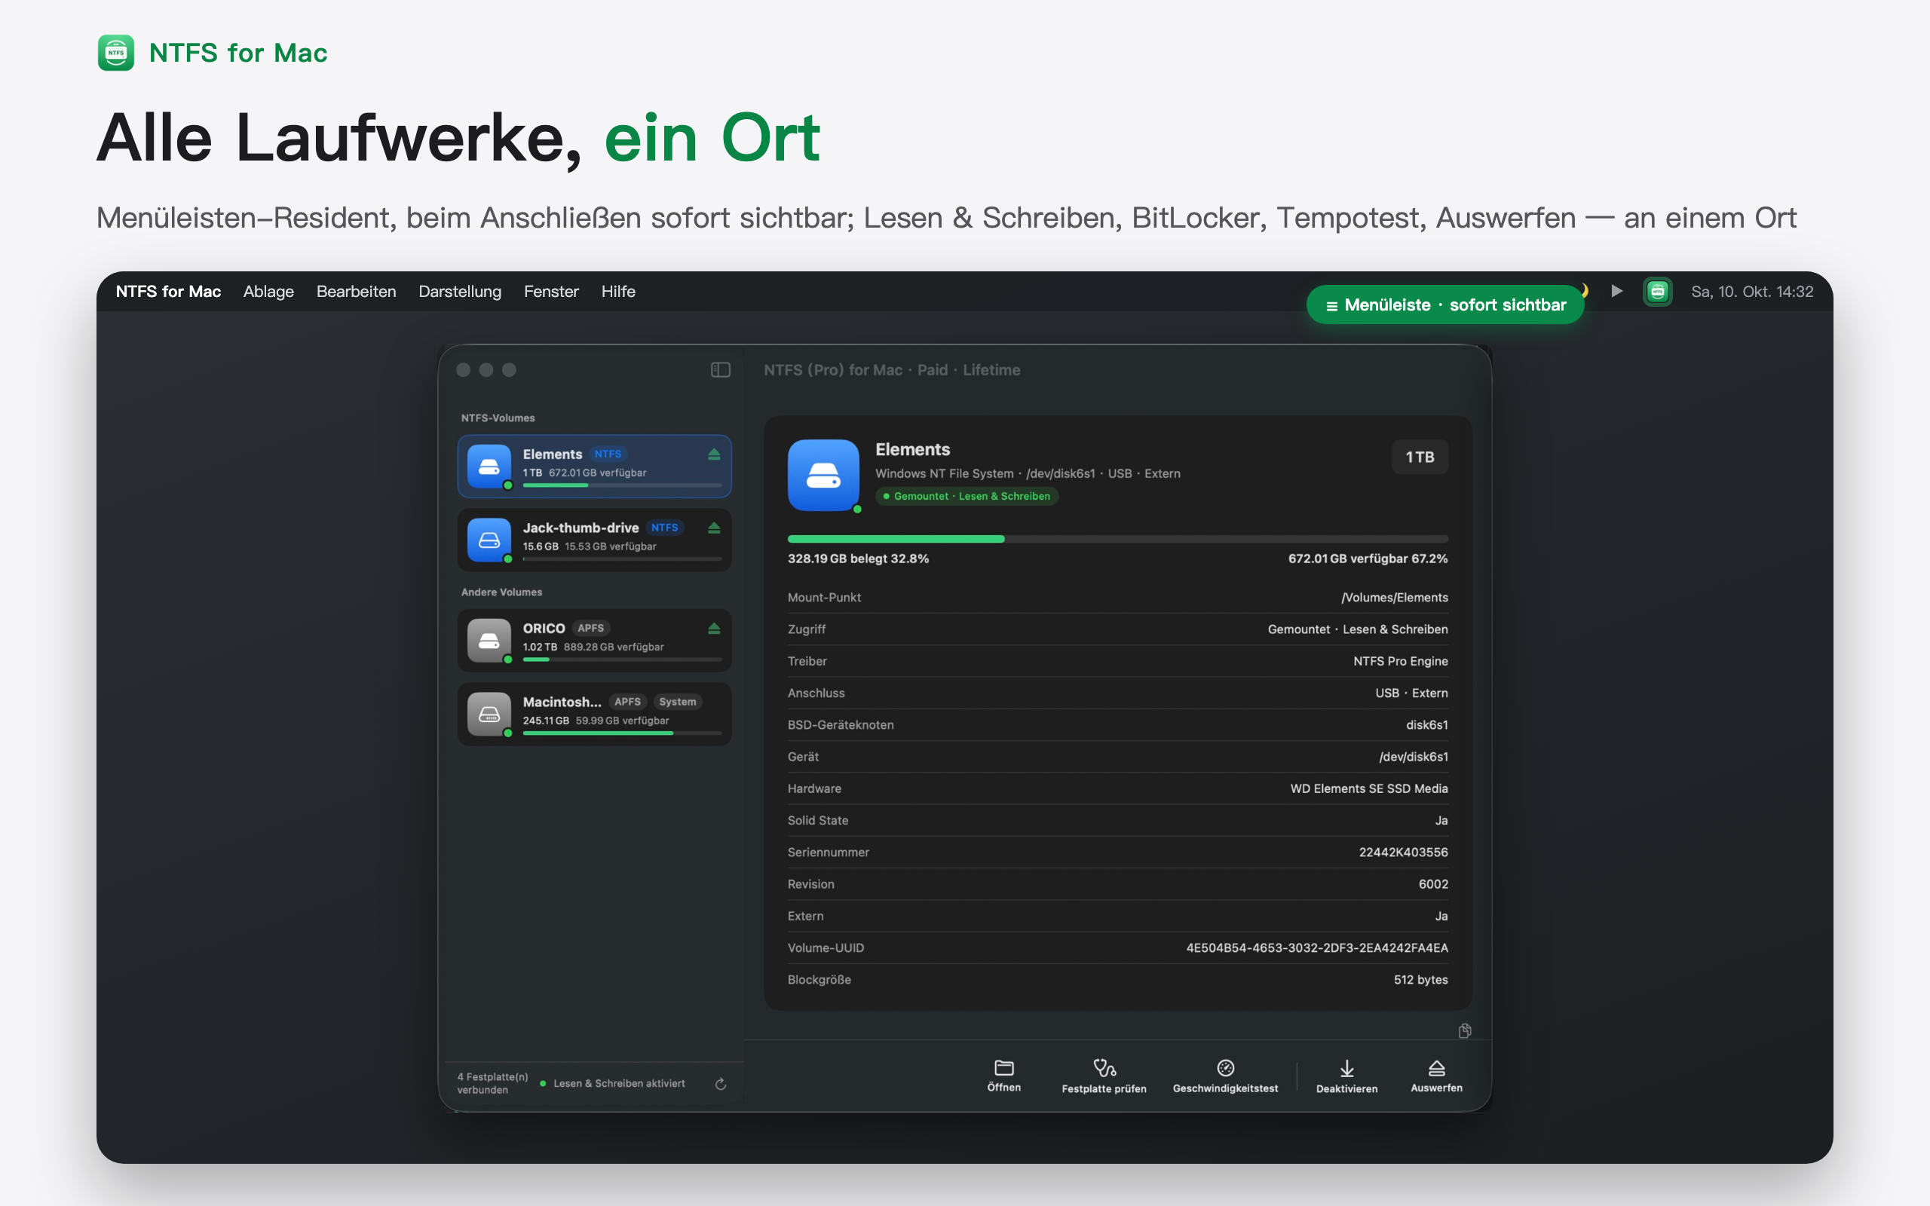This screenshot has height=1206, width=1930.
Task: Click the copy details icon
Action: pos(1464,1030)
